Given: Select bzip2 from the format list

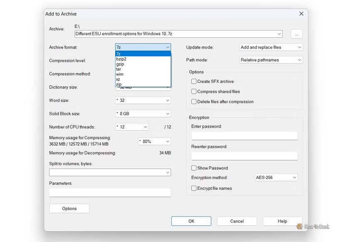Looking at the screenshot, I should (121, 59).
